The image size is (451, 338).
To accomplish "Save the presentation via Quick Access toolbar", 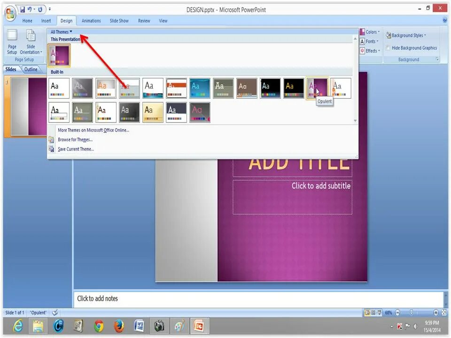I will pos(23,9).
